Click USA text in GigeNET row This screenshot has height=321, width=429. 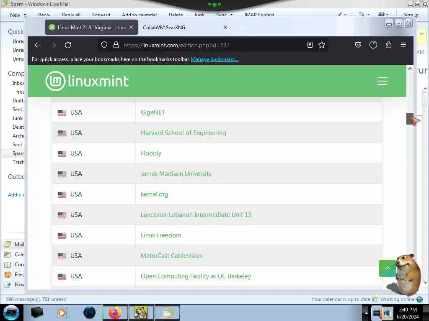[x=76, y=112]
